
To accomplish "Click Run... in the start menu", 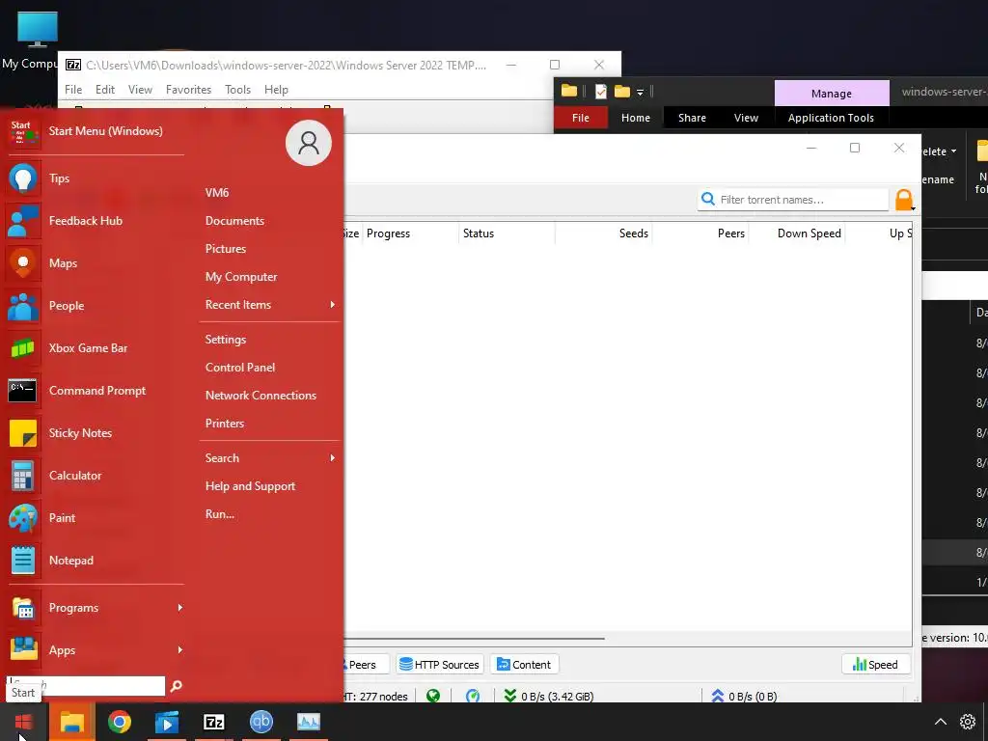I will (220, 514).
